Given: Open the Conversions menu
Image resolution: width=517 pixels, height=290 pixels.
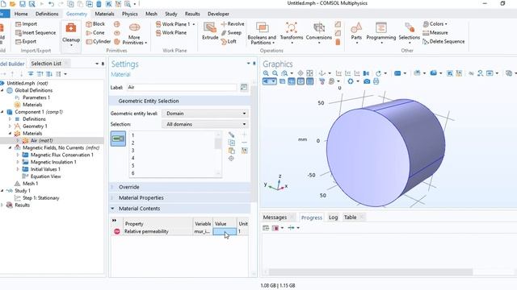Looking at the screenshot, I should tap(319, 33).
